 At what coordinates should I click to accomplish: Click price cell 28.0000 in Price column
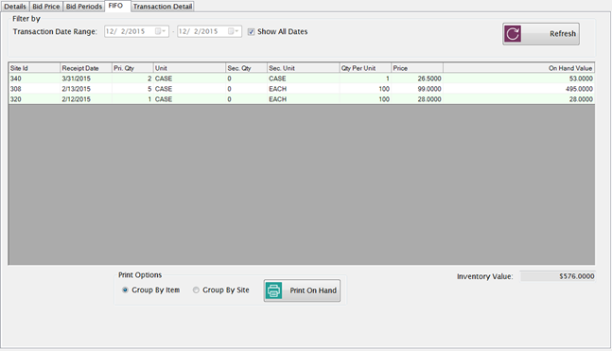tap(417, 99)
